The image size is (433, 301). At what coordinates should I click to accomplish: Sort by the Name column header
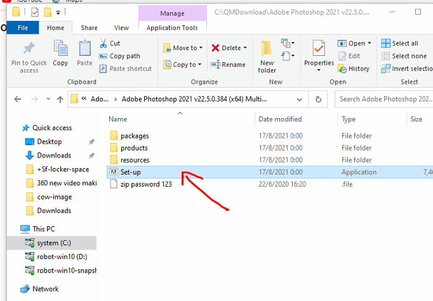(118, 119)
